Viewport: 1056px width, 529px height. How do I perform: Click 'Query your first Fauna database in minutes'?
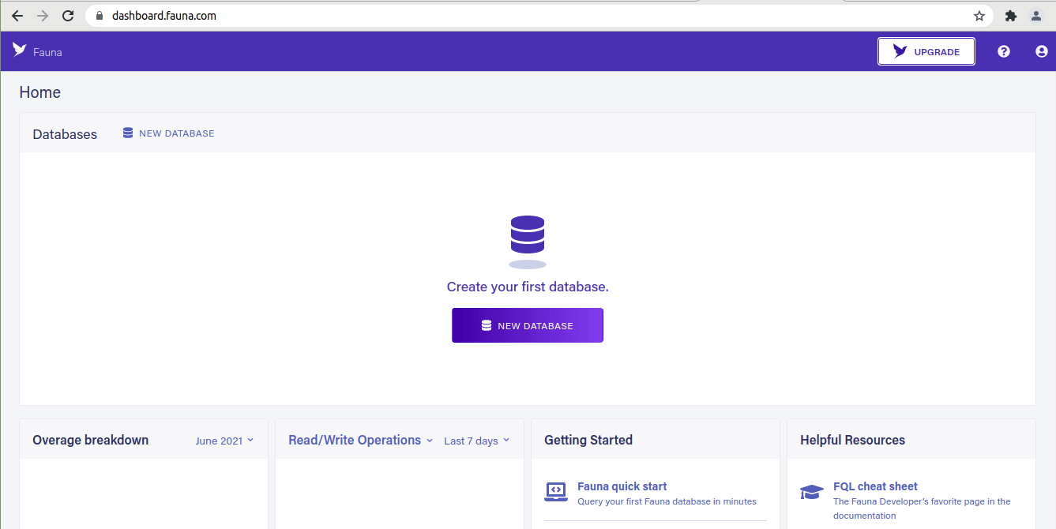pyautogui.click(x=667, y=501)
